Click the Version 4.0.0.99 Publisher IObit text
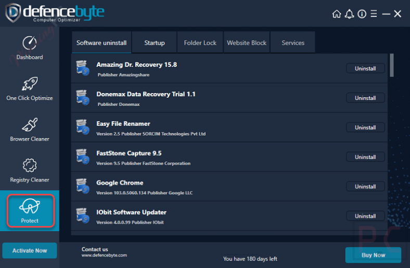410x268 pixels. 130,222
